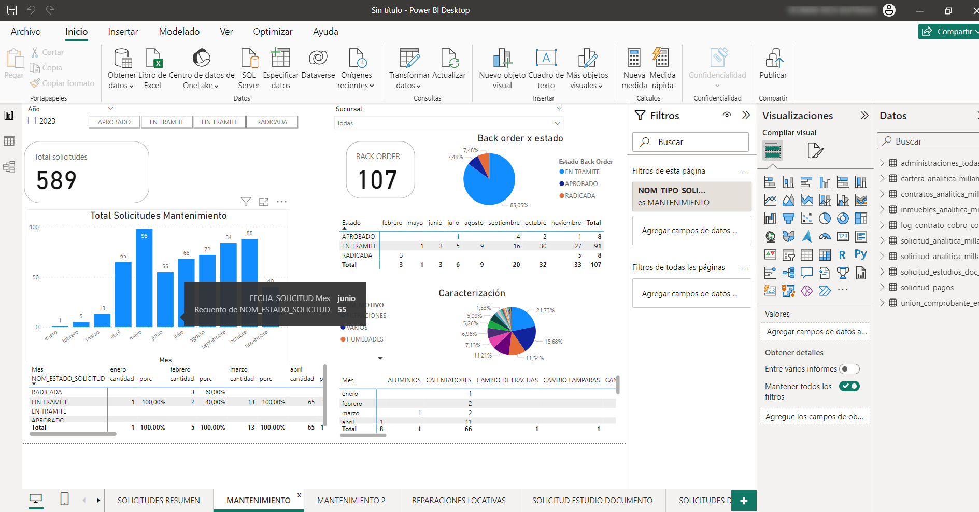Toggle 'Entre varios informes' switch
979x512 pixels.
849,369
